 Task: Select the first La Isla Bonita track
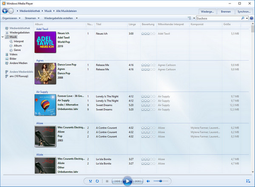click(x=103, y=159)
